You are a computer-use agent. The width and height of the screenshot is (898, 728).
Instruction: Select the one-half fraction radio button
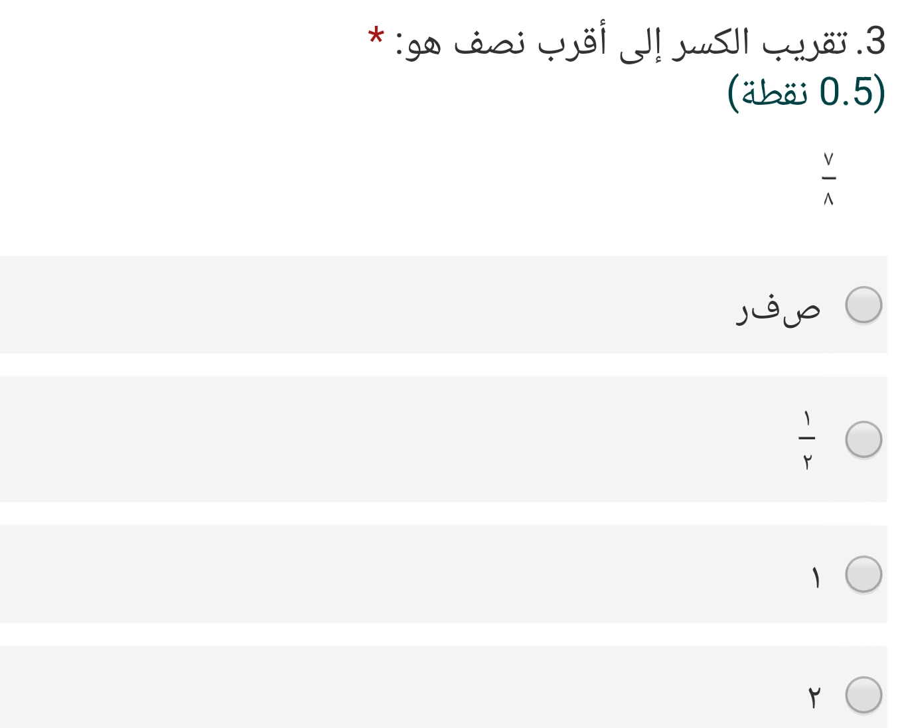pos(863,439)
